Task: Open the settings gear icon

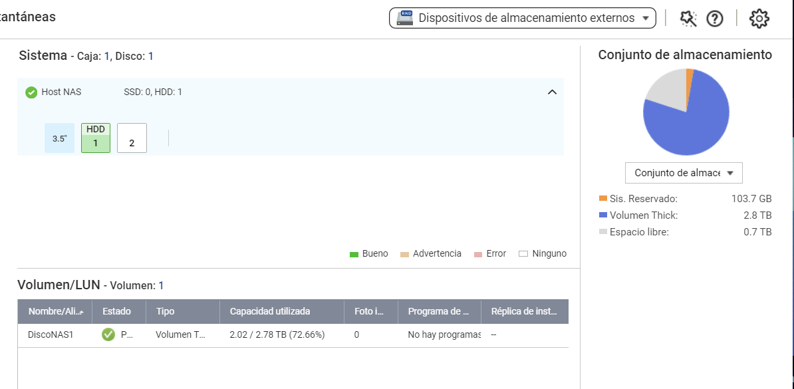Action: 759,19
